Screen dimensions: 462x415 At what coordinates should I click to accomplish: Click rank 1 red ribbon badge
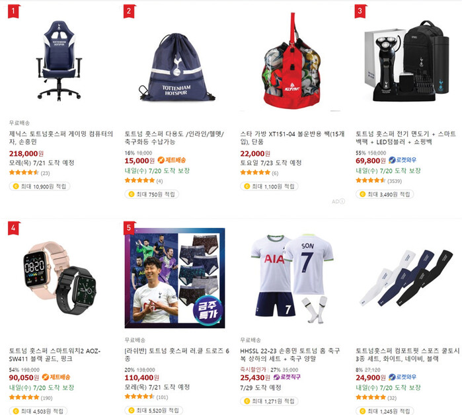[x=13, y=11]
